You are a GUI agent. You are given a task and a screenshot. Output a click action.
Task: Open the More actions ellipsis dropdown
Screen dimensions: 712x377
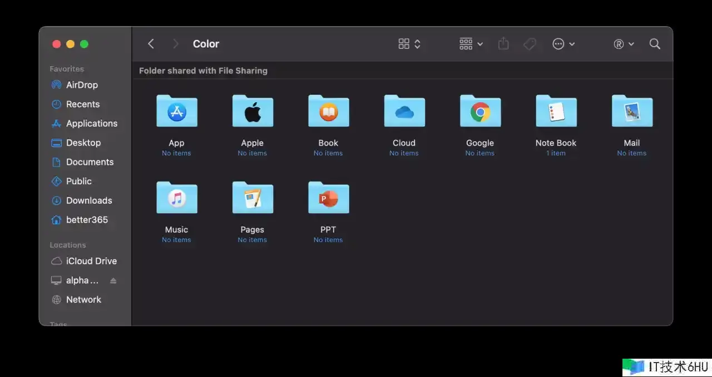(563, 44)
